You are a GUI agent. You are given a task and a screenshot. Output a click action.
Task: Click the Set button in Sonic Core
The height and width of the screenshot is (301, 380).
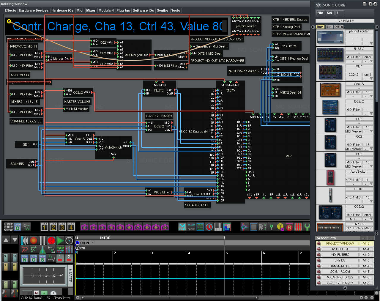[329, 13]
